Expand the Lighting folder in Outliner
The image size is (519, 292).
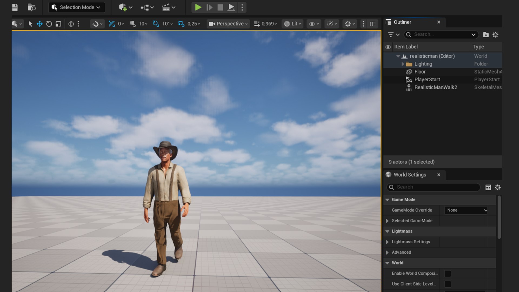coord(402,64)
